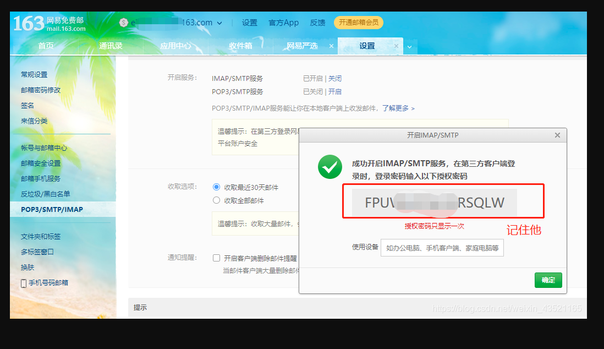Click the tab overflow chevron after 设置 tab
The width and height of the screenshot is (604, 349).
pyautogui.click(x=409, y=47)
